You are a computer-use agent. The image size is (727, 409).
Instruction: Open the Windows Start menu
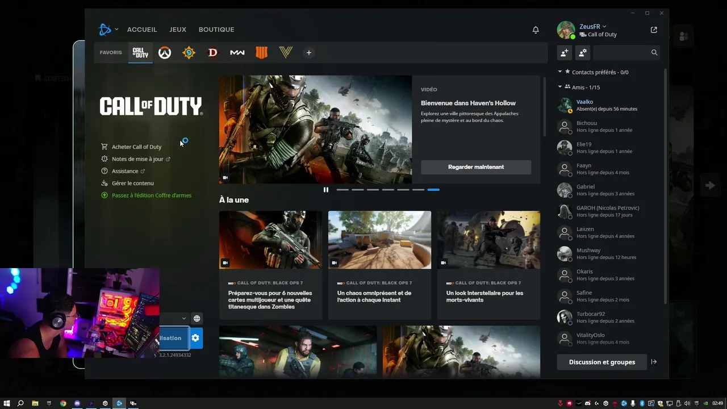(x=7, y=403)
